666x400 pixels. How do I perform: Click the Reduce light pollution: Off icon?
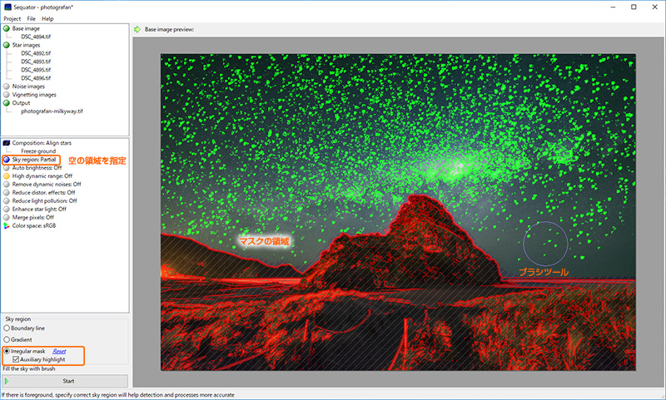(x=7, y=200)
